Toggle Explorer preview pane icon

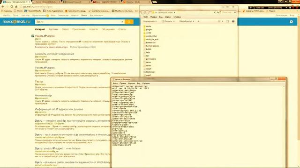(x=228, y=21)
